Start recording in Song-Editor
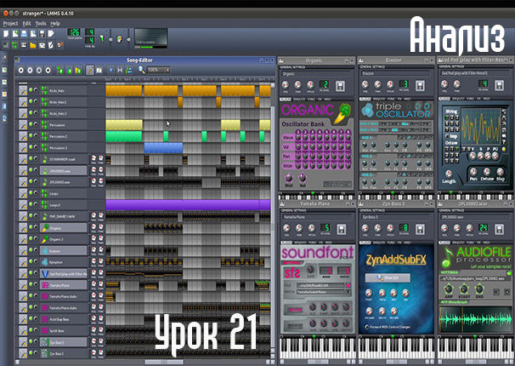The height and width of the screenshot is (366, 515). [x=30, y=70]
